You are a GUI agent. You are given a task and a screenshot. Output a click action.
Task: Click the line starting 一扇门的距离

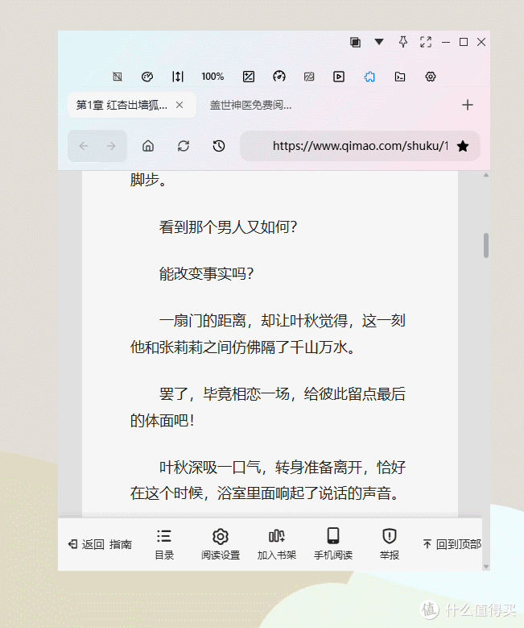[x=283, y=321]
